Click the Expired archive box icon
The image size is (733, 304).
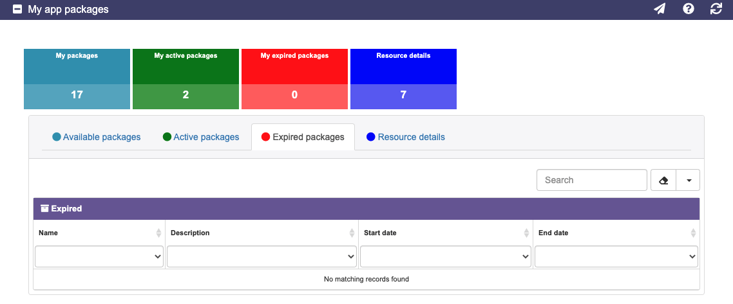tap(45, 208)
